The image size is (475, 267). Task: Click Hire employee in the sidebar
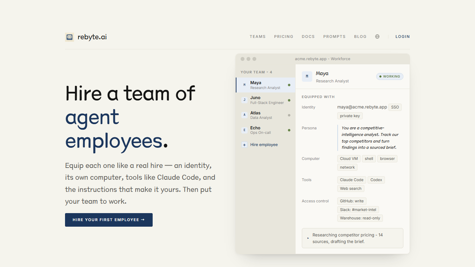click(x=266, y=145)
